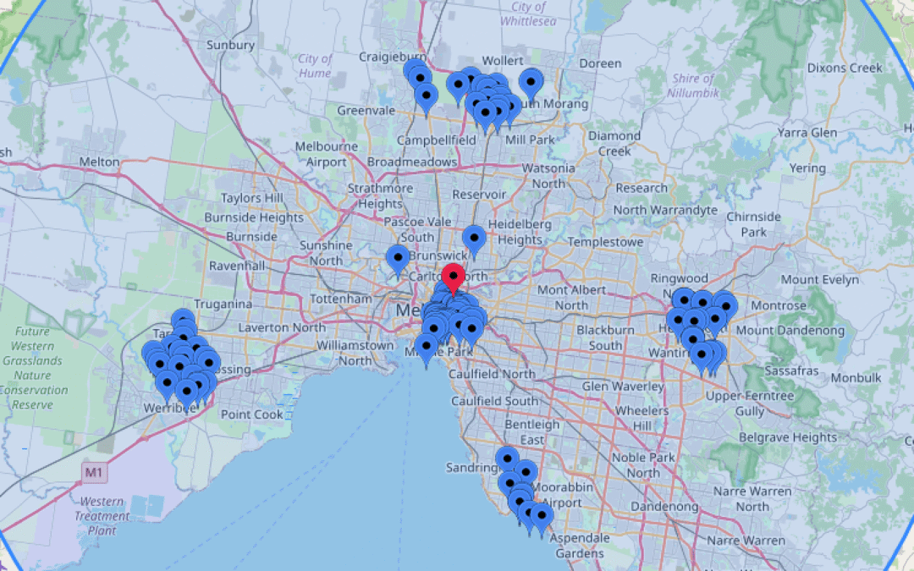Click the Wheelers Hill label

pyautogui.click(x=641, y=419)
